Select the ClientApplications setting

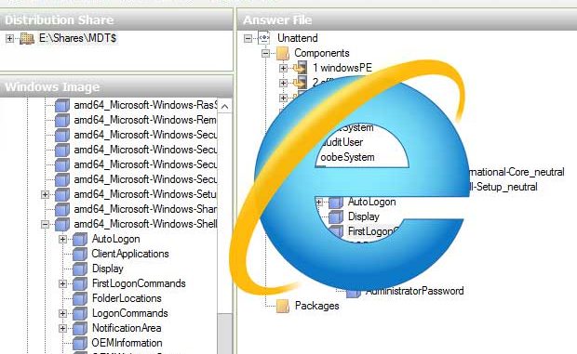click(x=130, y=254)
